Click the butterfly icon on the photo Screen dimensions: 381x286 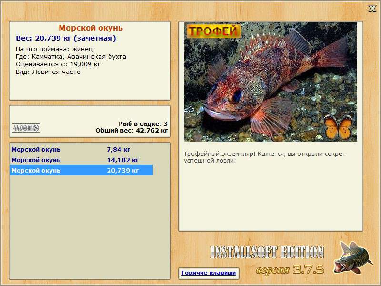tap(338, 126)
